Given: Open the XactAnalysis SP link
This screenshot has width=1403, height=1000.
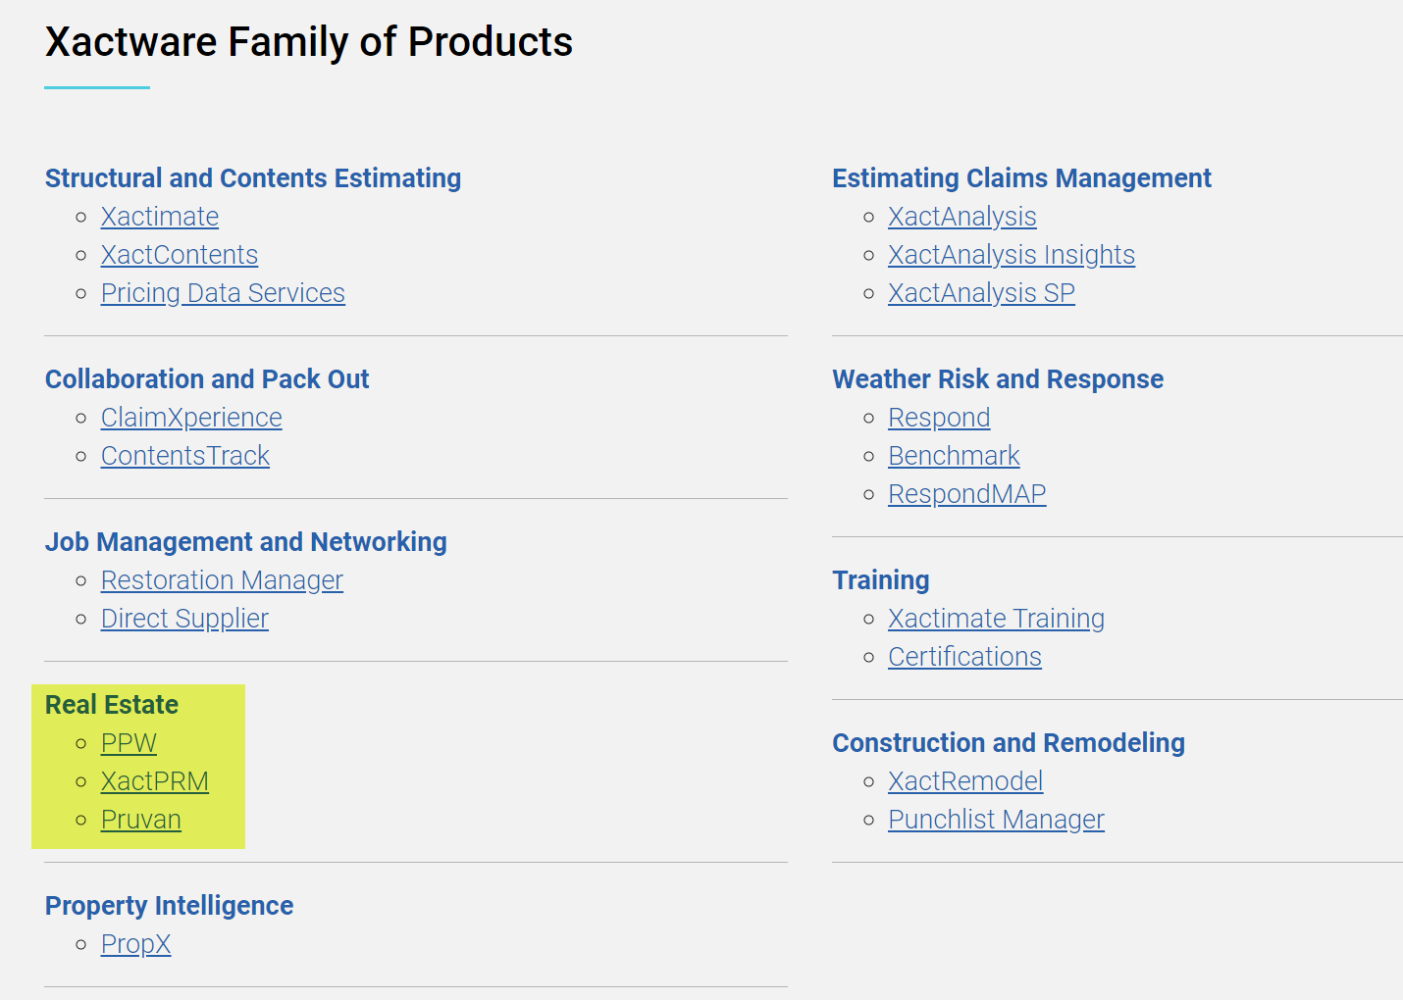Looking at the screenshot, I should 981,293.
